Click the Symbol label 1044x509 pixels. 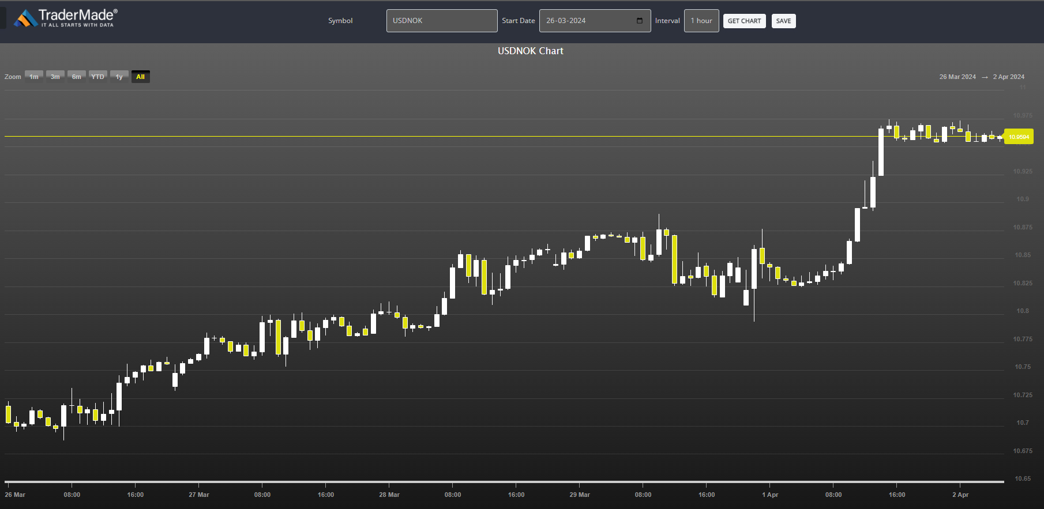point(340,21)
